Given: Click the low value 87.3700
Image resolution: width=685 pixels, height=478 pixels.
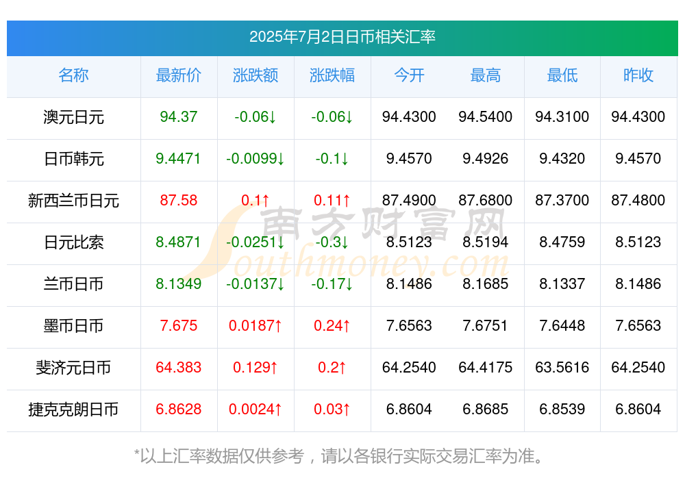Looking at the screenshot, I should [562, 200].
